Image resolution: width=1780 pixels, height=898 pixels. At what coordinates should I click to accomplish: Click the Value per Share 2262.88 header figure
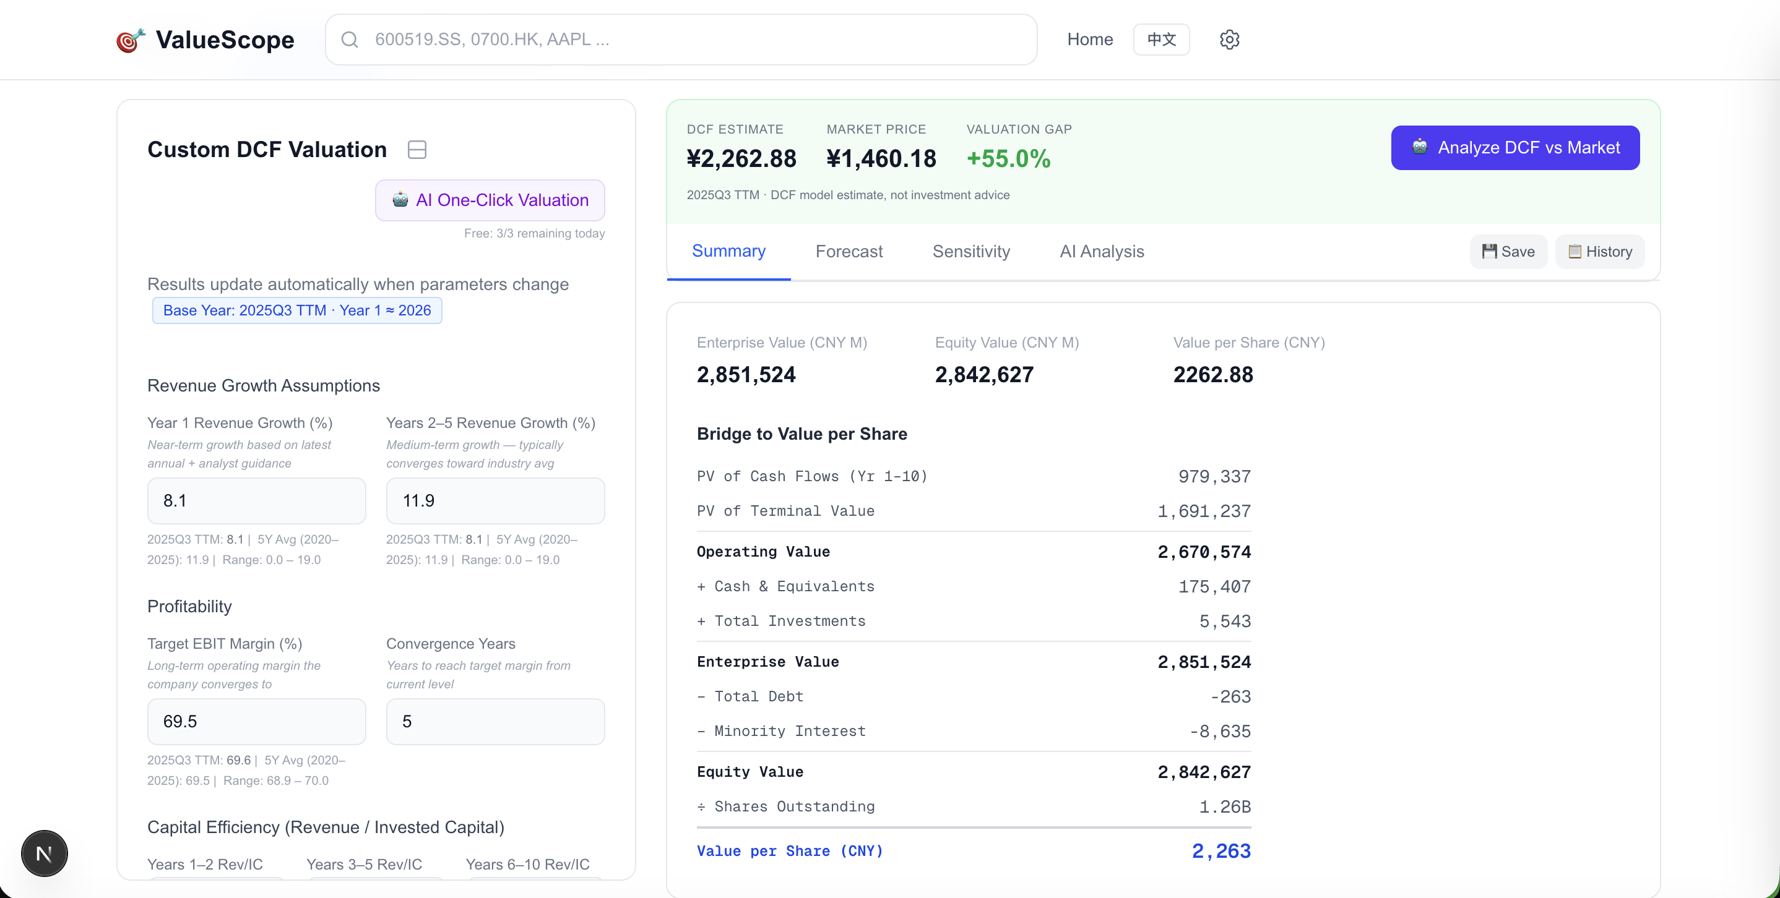[x=1212, y=374]
